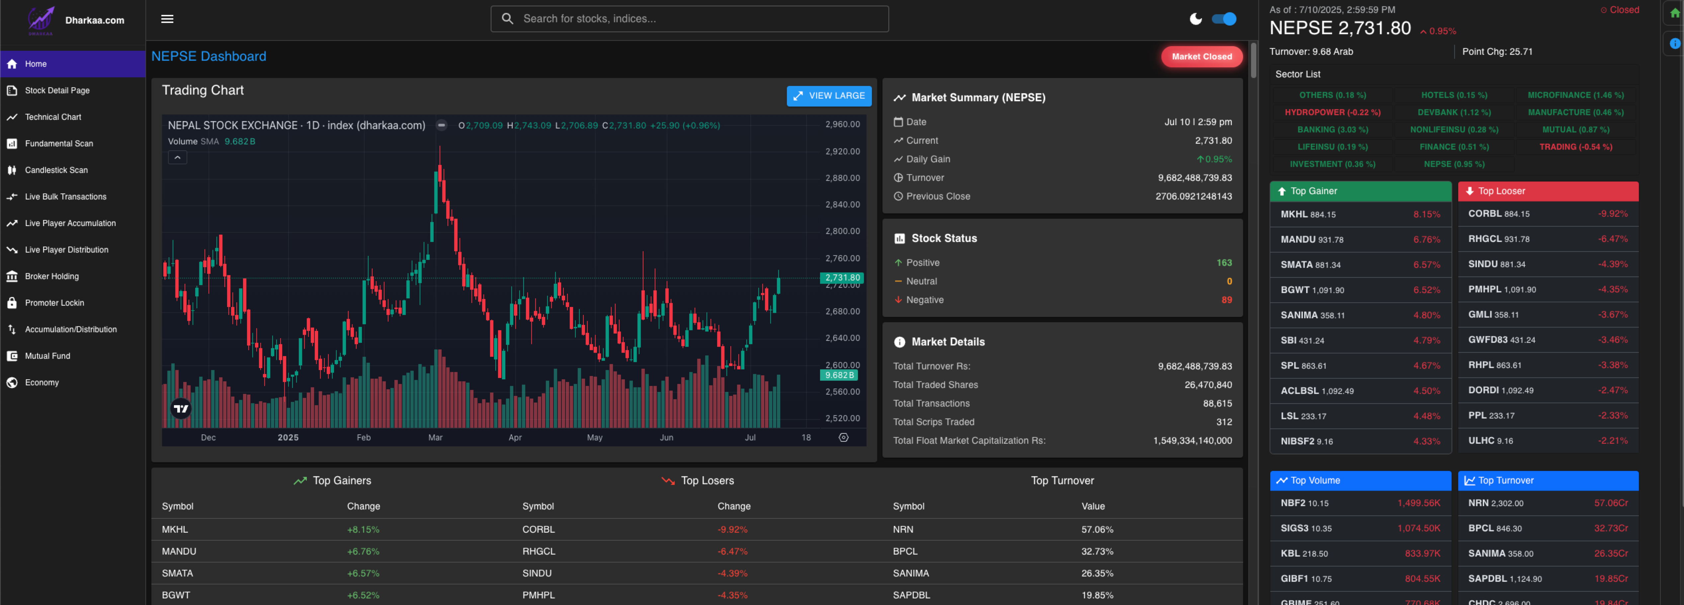
Task: Click the Dharkaa.com logo
Action: click(41, 20)
